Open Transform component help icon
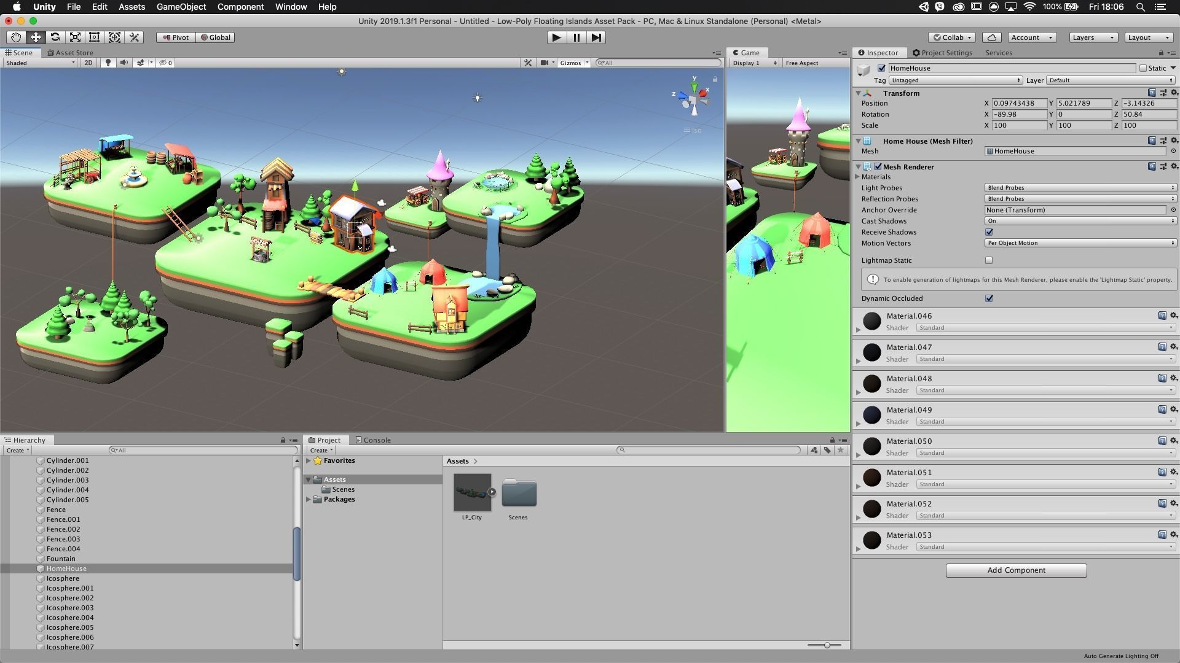Screen dimensions: 1180x663 pos(1152,93)
